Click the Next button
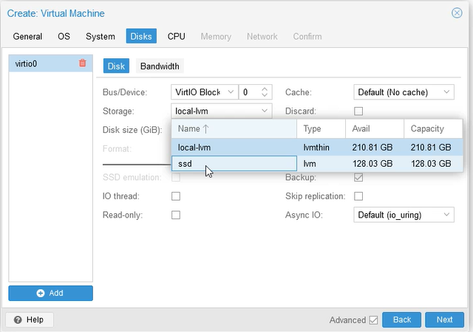This screenshot has width=473, height=332. click(444, 319)
